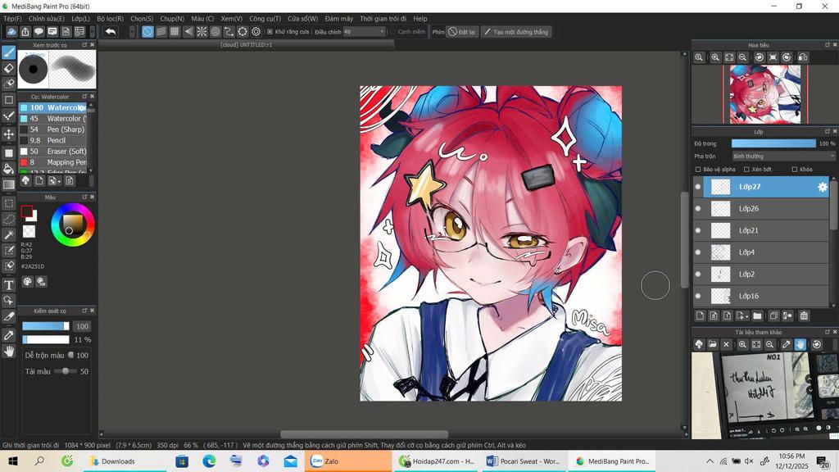Image resolution: width=839 pixels, height=472 pixels.
Task: Select the Lớp21 layer
Action: 760,230
